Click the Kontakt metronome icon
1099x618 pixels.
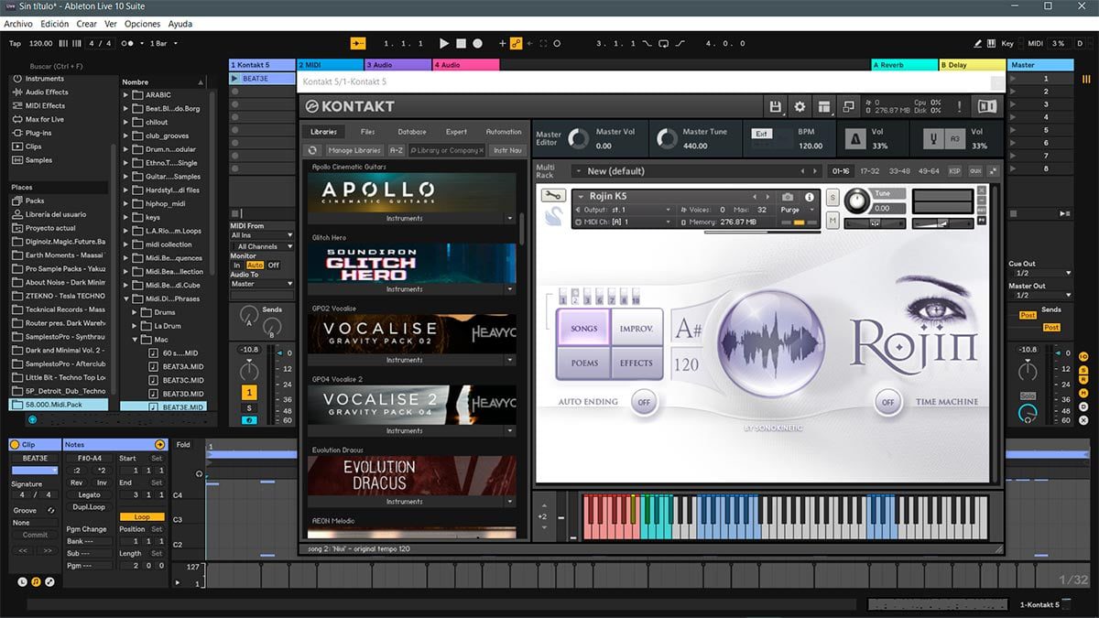854,139
